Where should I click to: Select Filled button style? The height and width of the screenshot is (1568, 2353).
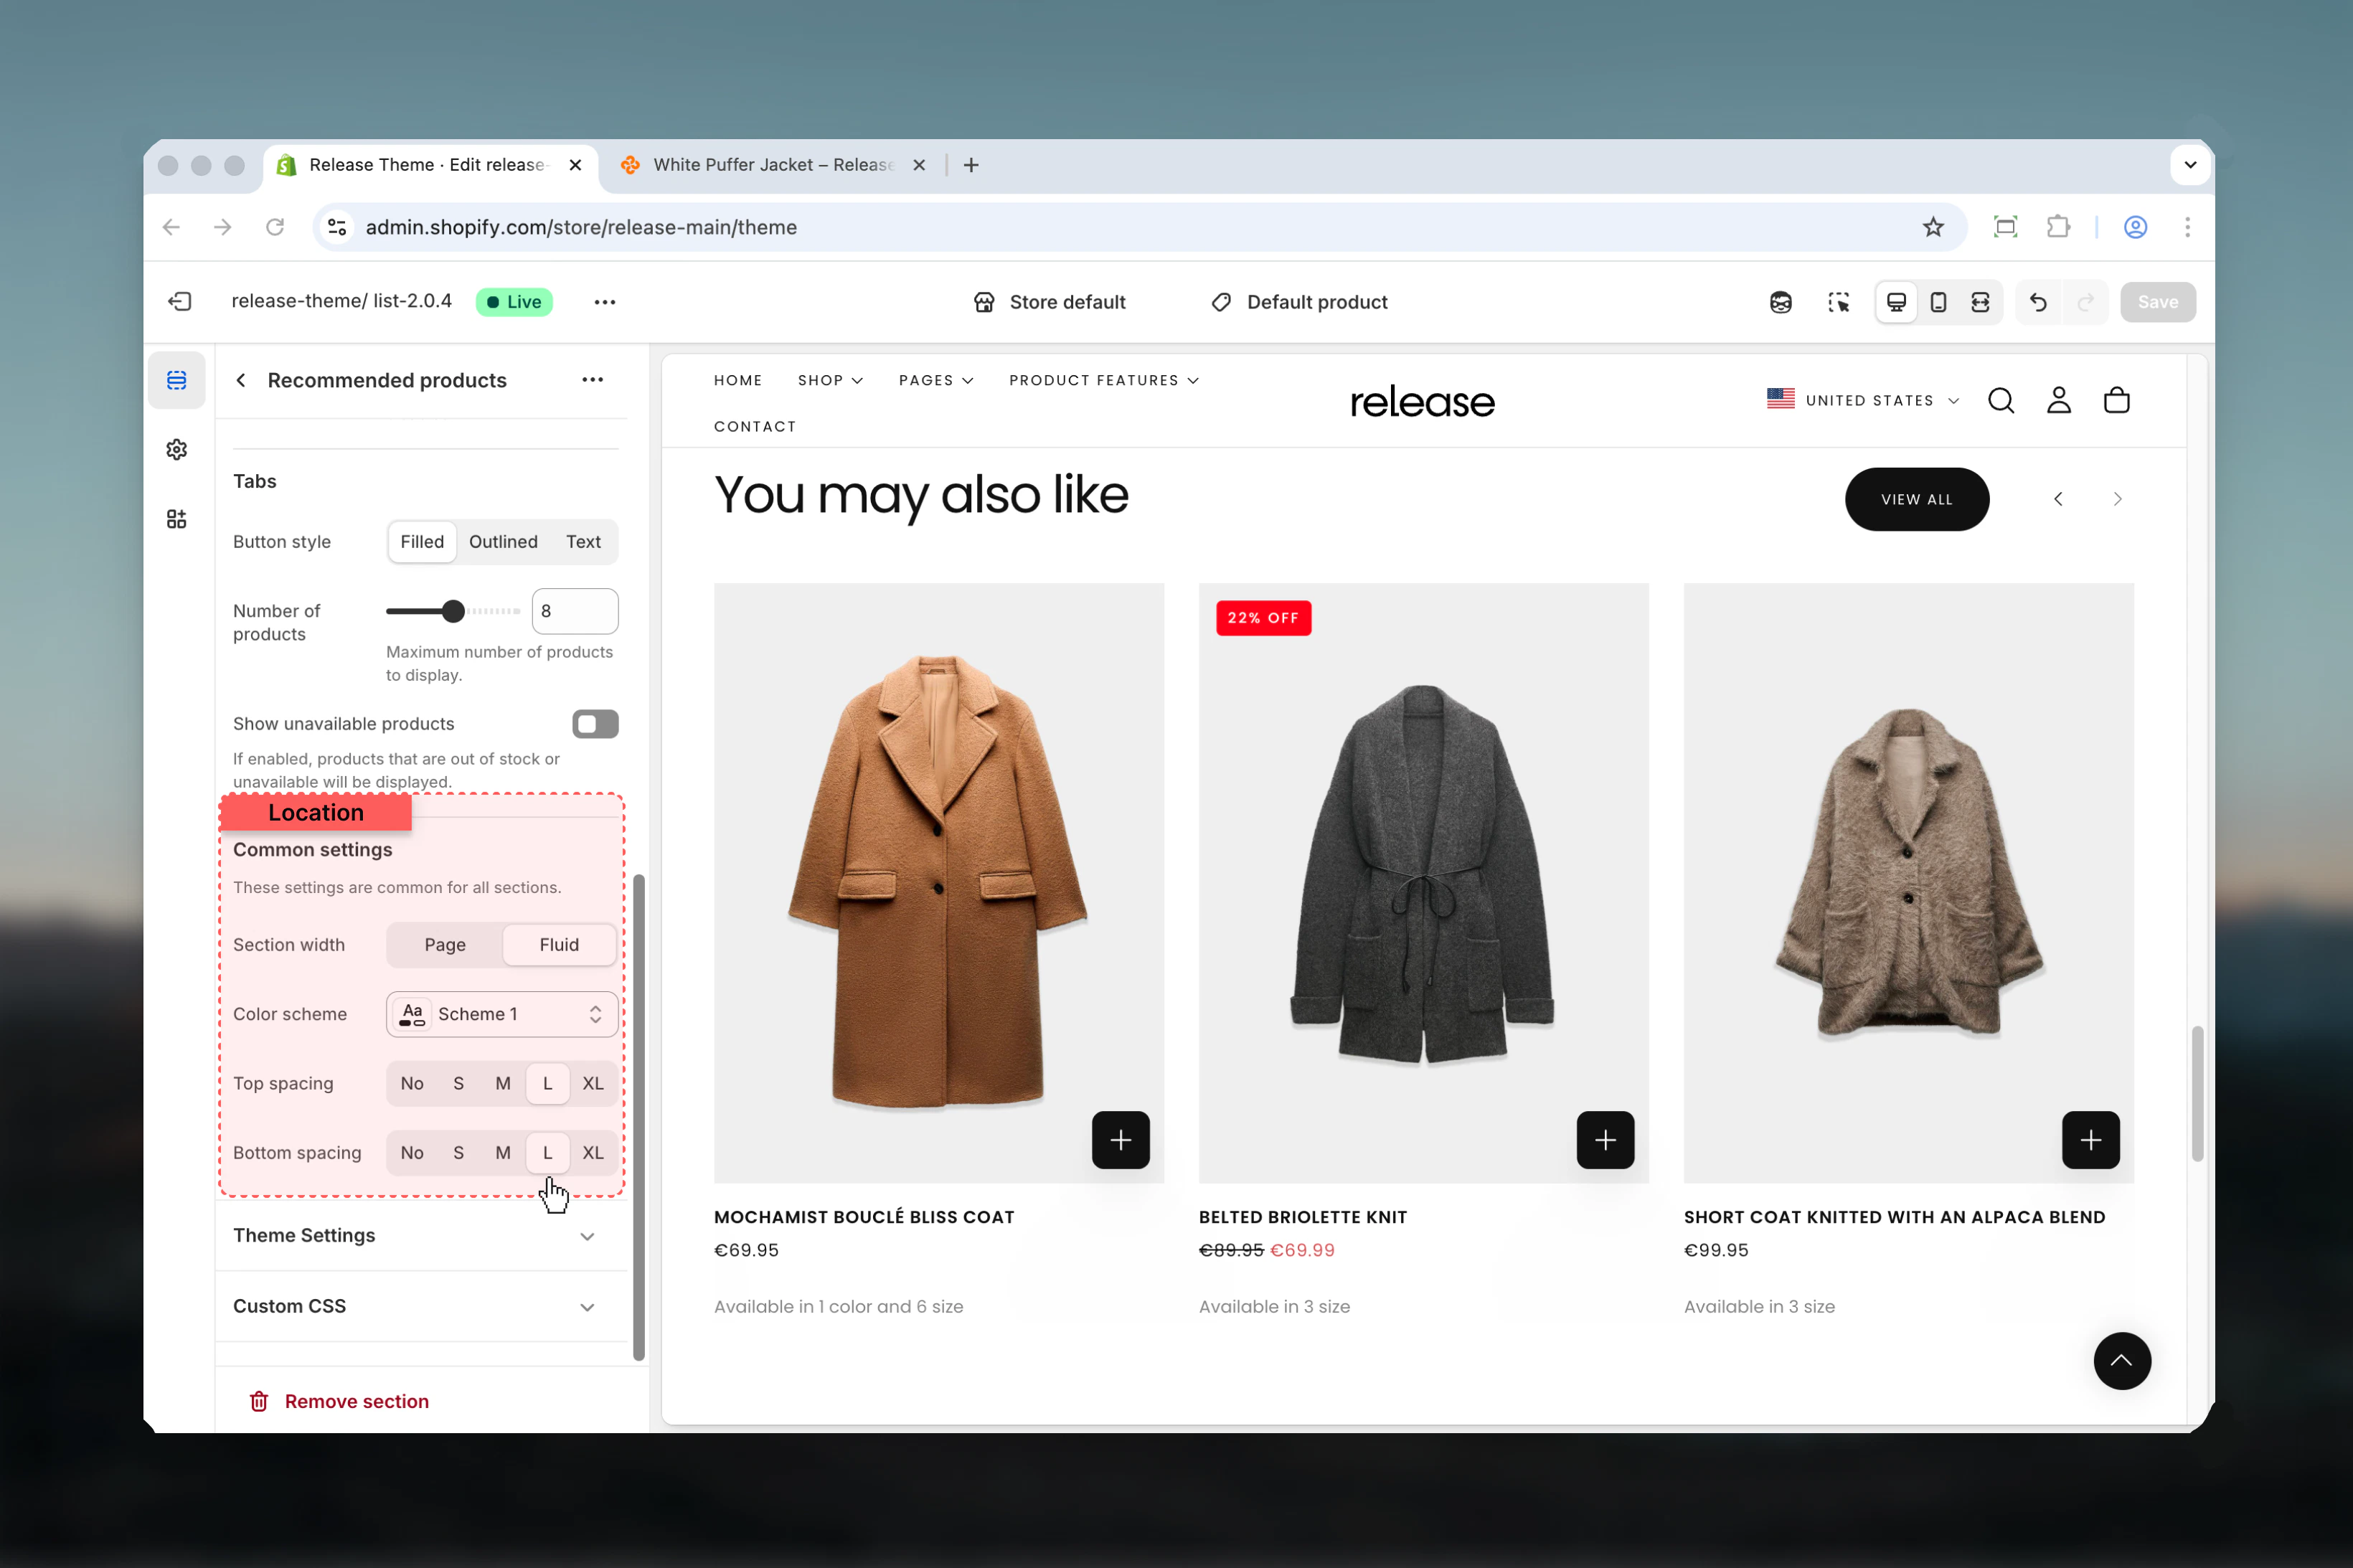[422, 542]
